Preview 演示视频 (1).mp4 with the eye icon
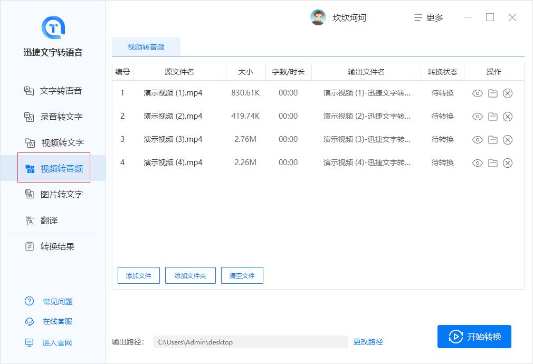The image size is (533, 364). [477, 93]
